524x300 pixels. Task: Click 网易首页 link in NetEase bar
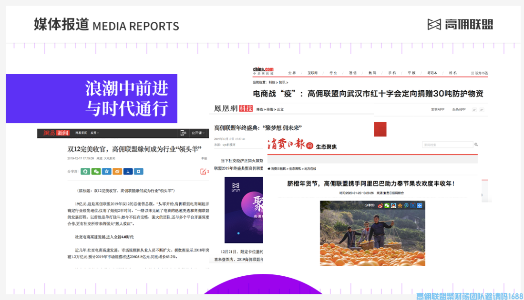pos(81,133)
